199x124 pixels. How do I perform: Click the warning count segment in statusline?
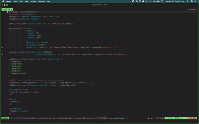192,118
